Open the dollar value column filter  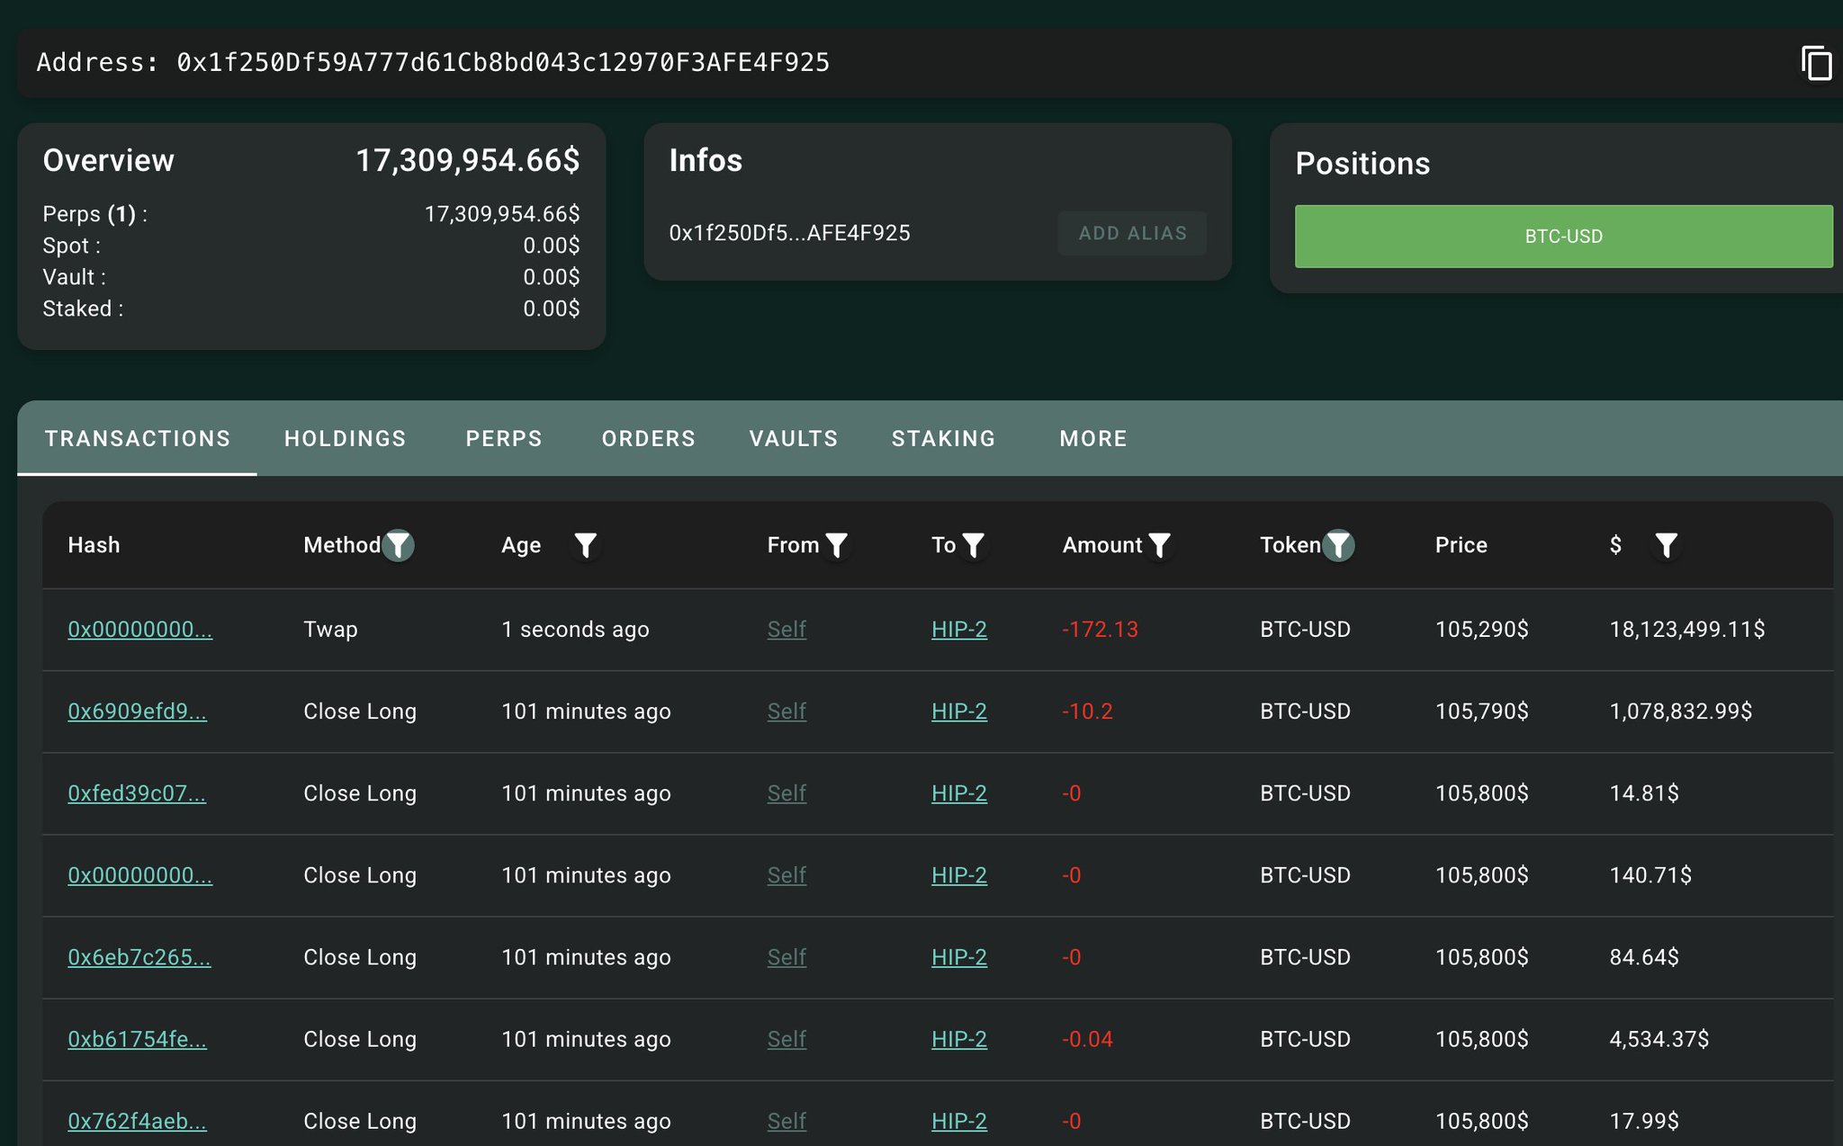click(x=1666, y=545)
